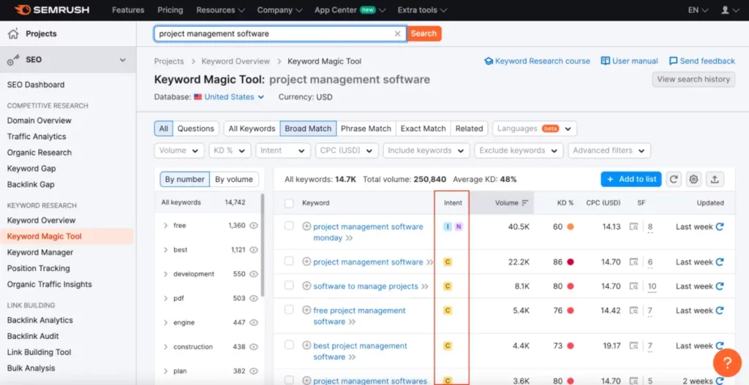Refresh the row with volume 5.4K
This screenshot has height=385, width=749.
[x=720, y=310]
